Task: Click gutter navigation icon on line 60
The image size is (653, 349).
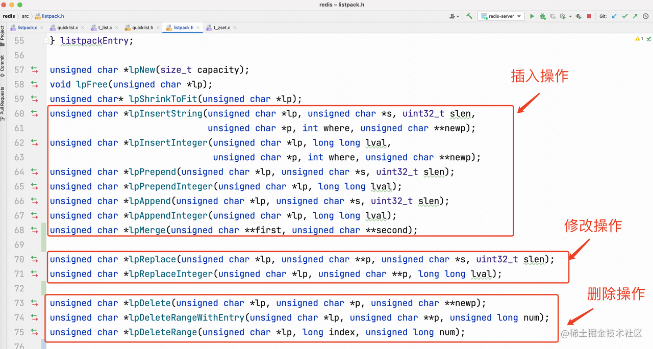Action: 35,114
